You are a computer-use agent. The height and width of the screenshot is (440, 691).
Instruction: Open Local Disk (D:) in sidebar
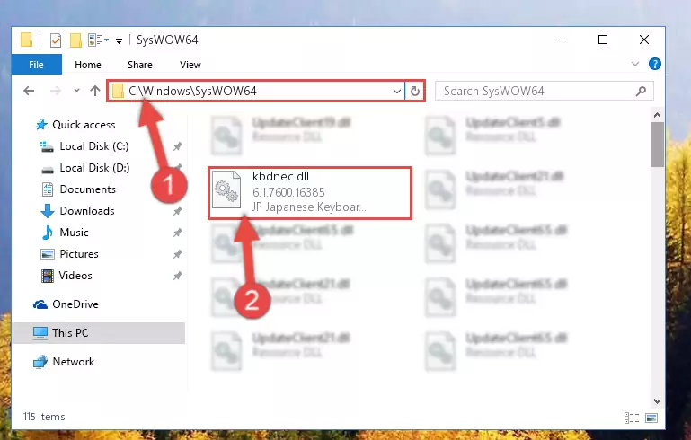pyautogui.click(x=94, y=168)
